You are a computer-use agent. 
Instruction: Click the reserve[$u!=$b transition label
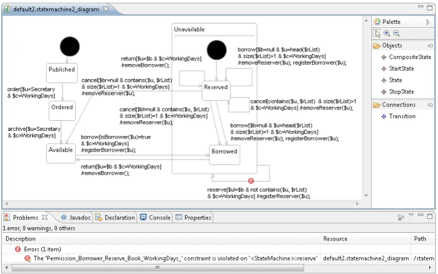click(x=258, y=193)
